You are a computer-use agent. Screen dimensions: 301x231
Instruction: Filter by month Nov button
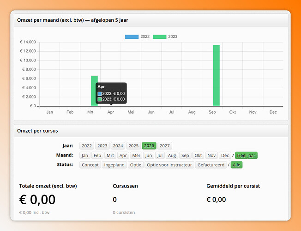(211, 155)
